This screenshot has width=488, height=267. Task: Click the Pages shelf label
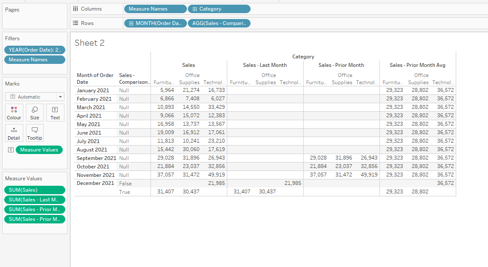[12, 10]
